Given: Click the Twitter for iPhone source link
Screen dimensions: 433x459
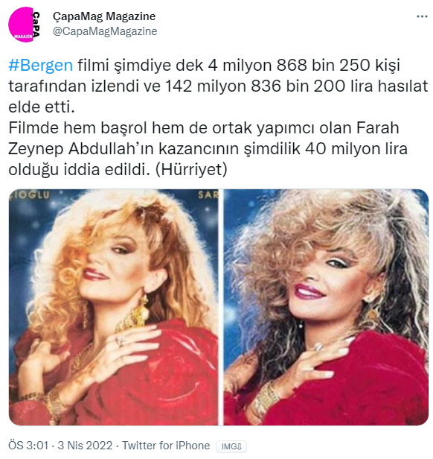Looking at the screenshot, I should tap(166, 446).
